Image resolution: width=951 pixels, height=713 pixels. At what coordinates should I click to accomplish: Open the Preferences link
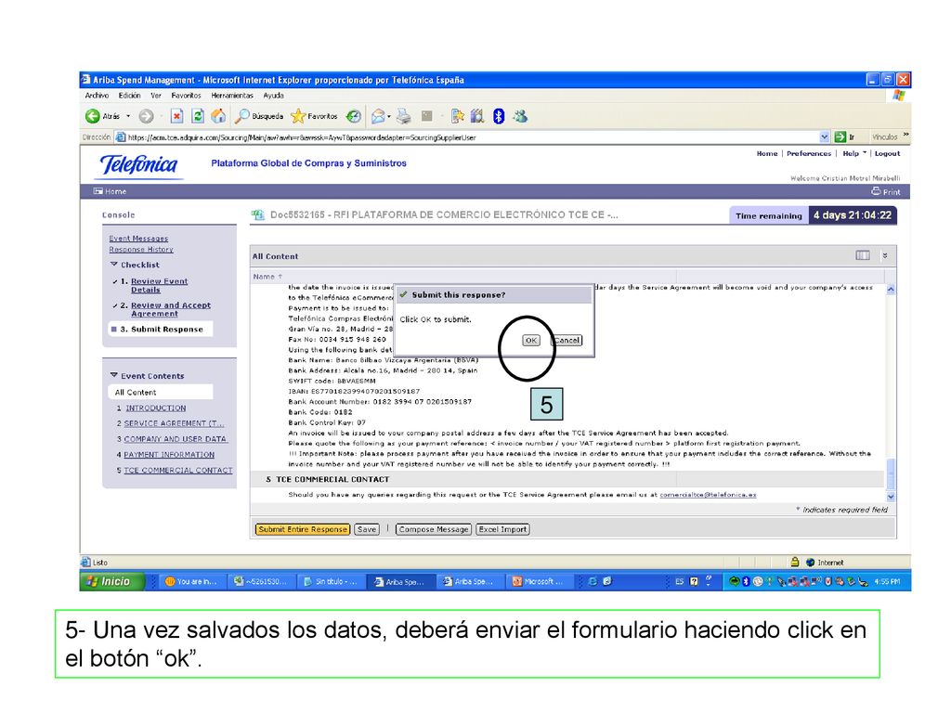point(809,153)
